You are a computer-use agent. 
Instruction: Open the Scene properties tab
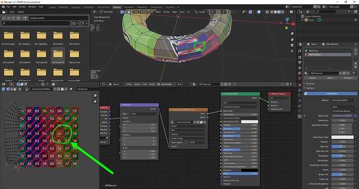click(x=300, y=73)
